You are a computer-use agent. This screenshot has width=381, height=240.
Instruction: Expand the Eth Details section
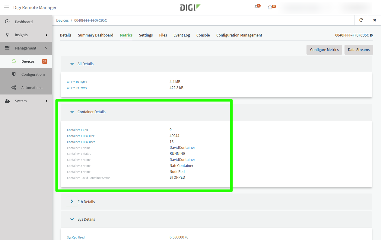[x=72, y=201]
